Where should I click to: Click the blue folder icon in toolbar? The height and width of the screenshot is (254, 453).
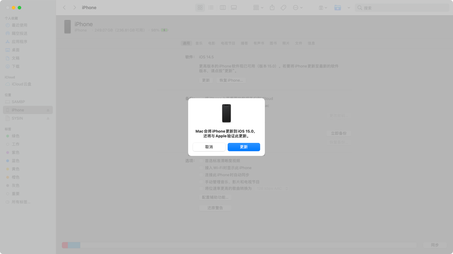(x=338, y=8)
